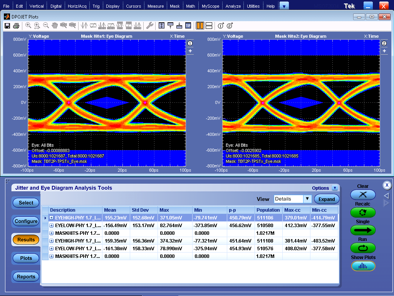The image size is (394, 296).
Task: Select the zoom out magnifier tool
Action: [x=46, y=26]
